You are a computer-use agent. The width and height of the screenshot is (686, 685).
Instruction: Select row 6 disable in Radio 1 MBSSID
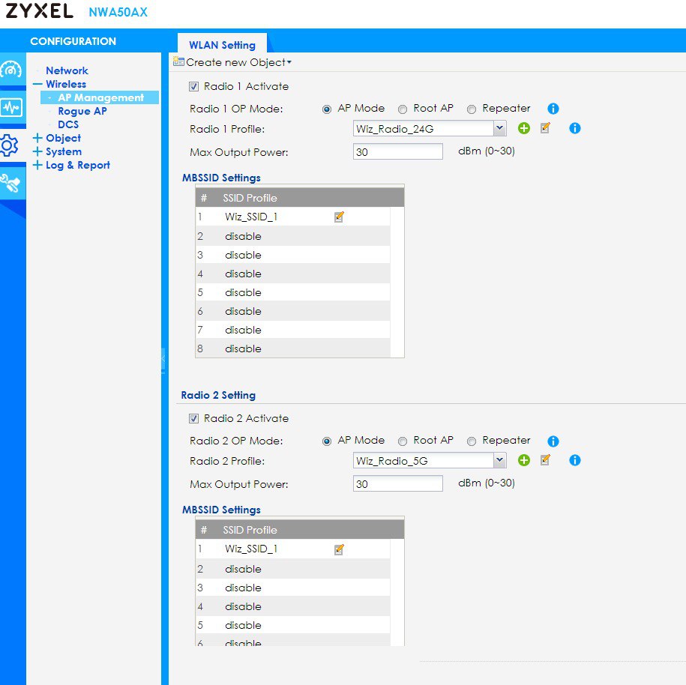pos(292,312)
